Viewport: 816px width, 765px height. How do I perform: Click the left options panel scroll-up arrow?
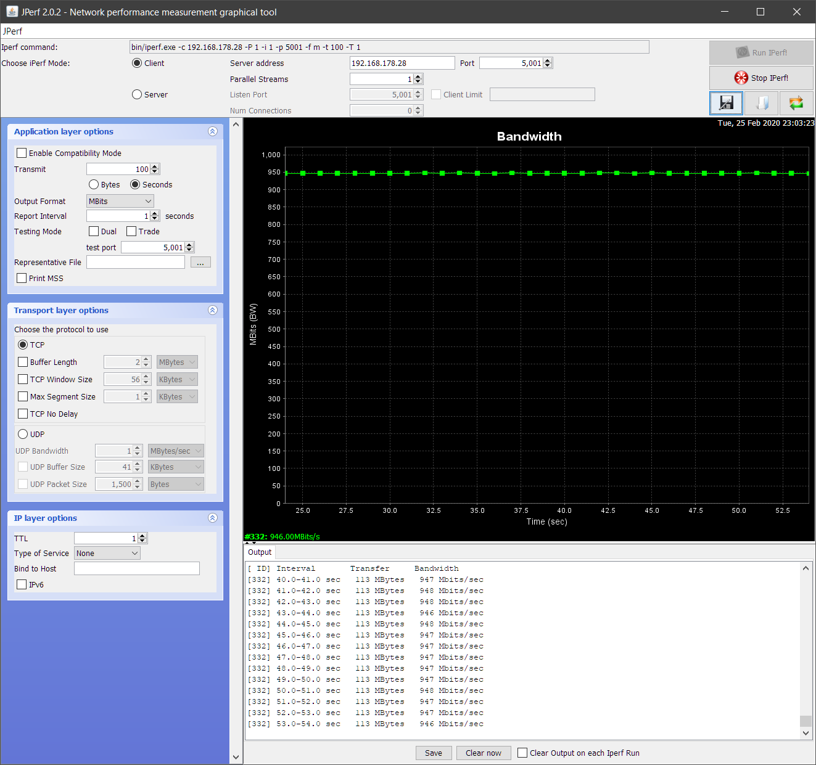click(236, 124)
